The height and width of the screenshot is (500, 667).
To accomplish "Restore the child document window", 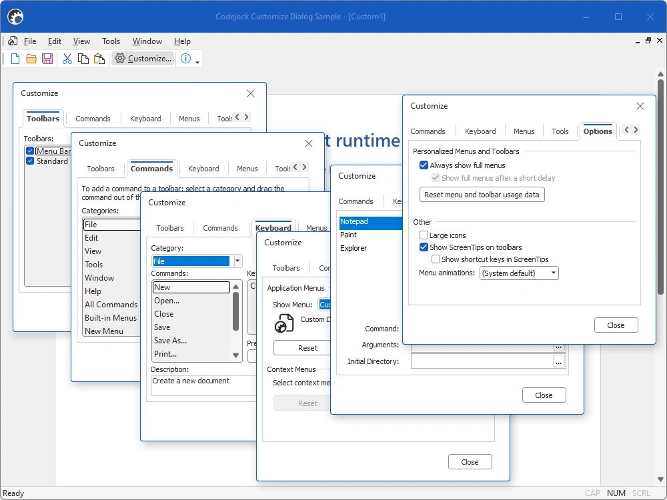I will (648, 41).
